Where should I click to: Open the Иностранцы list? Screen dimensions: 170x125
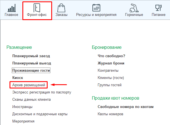tap(22, 107)
